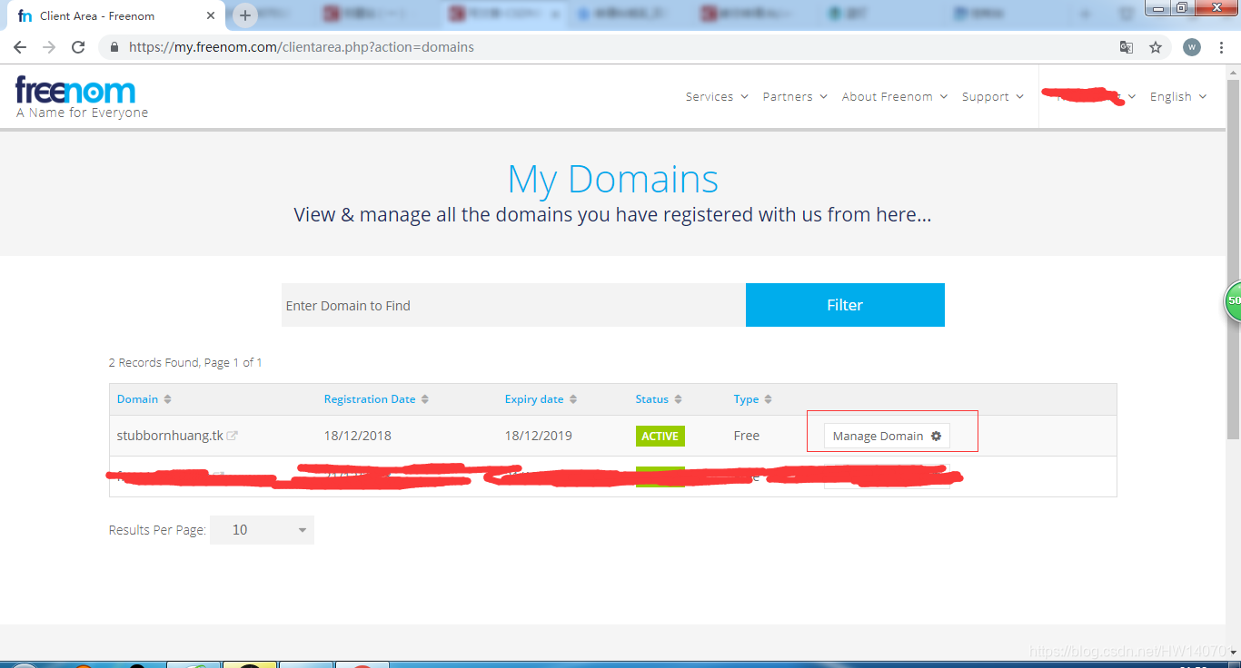Sort by Registration Date arrows
Image resolution: width=1241 pixels, height=668 pixels.
425,399
